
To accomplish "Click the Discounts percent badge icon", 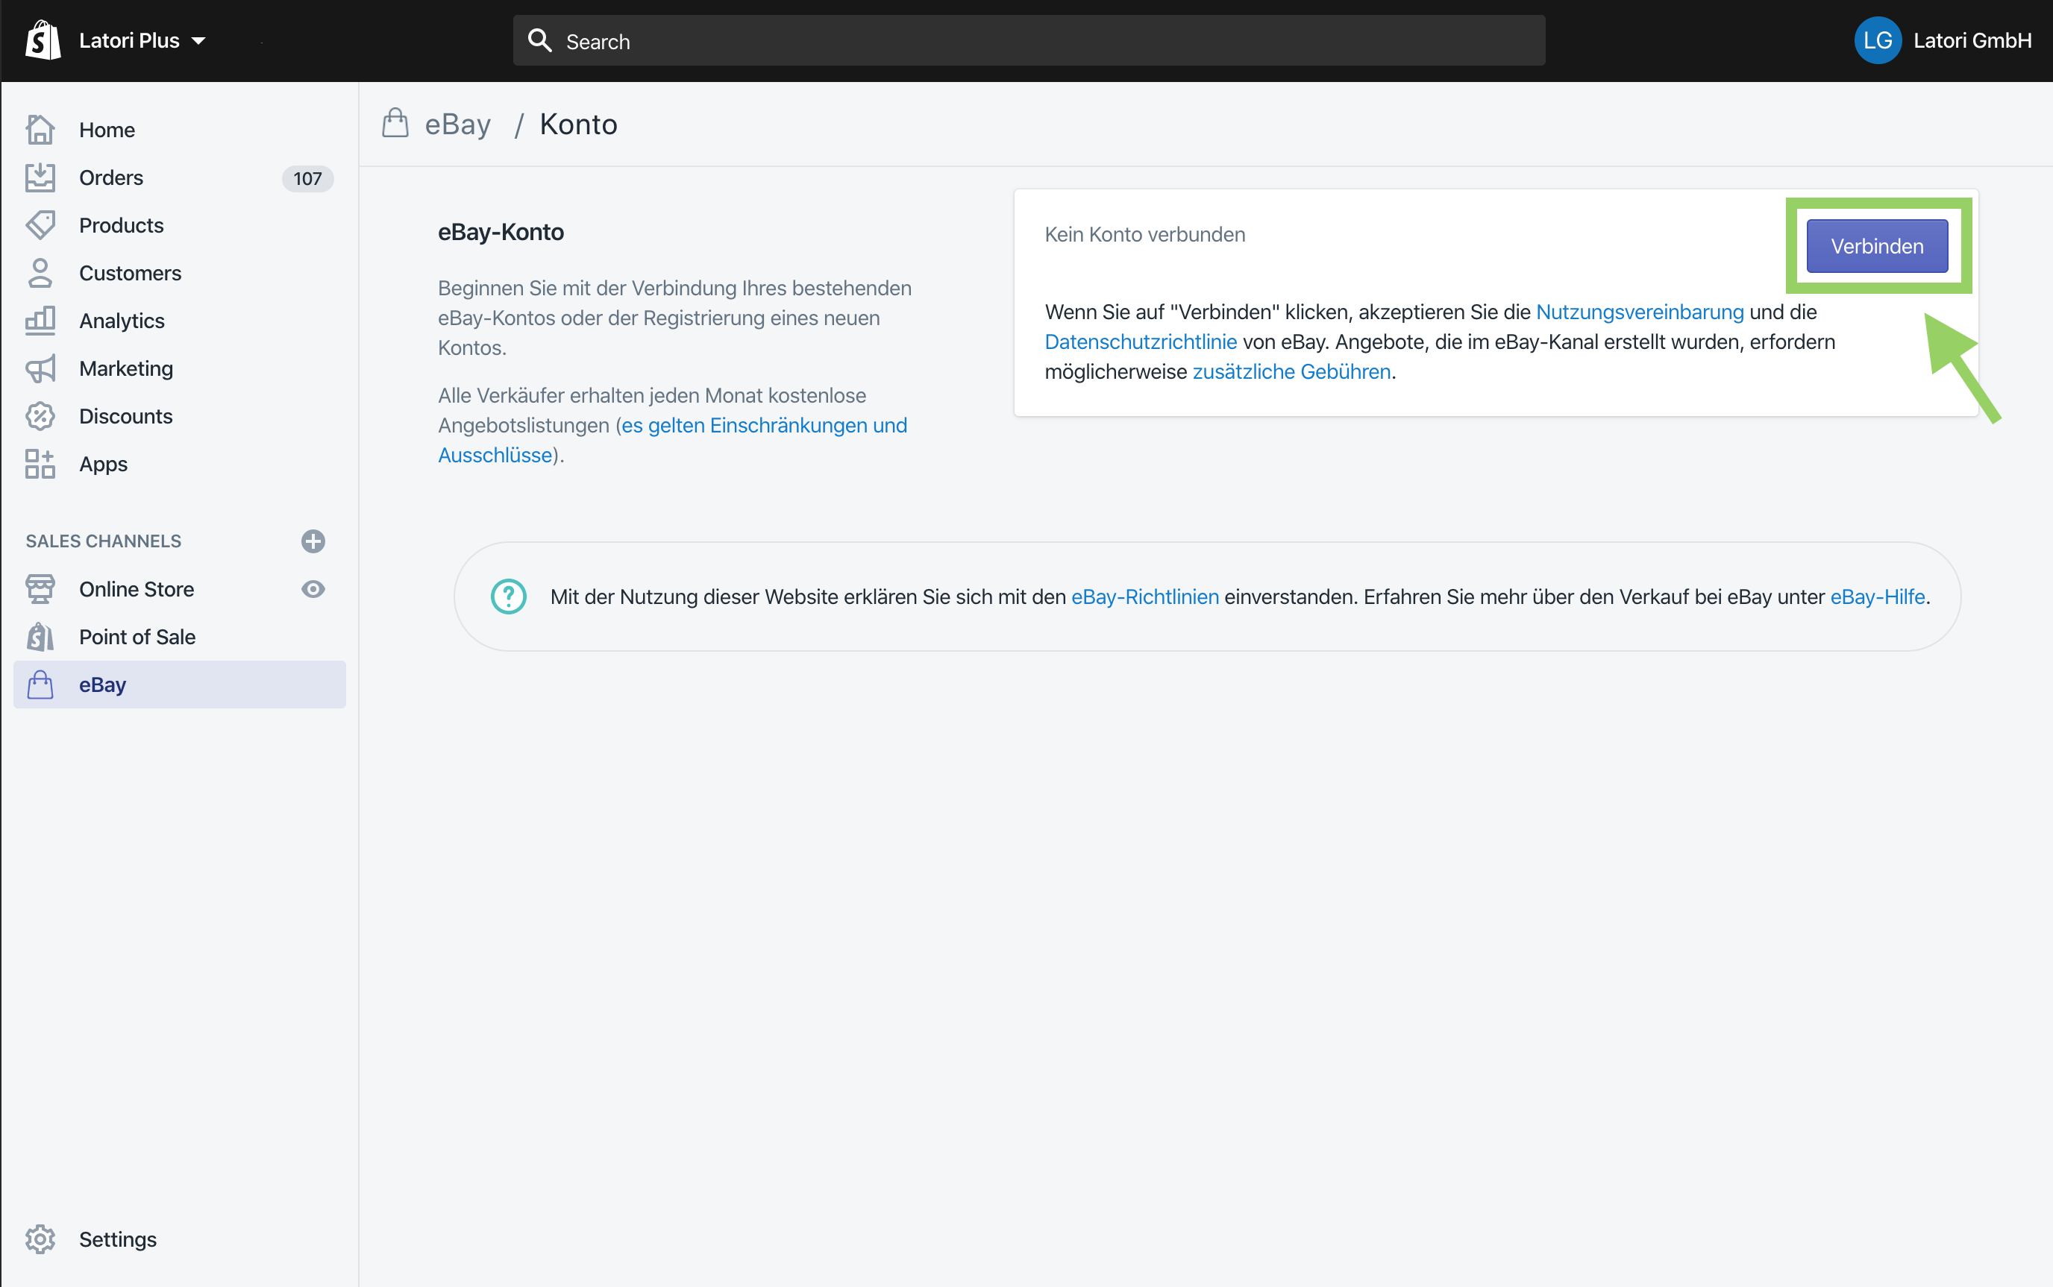I will pos(40,415).
